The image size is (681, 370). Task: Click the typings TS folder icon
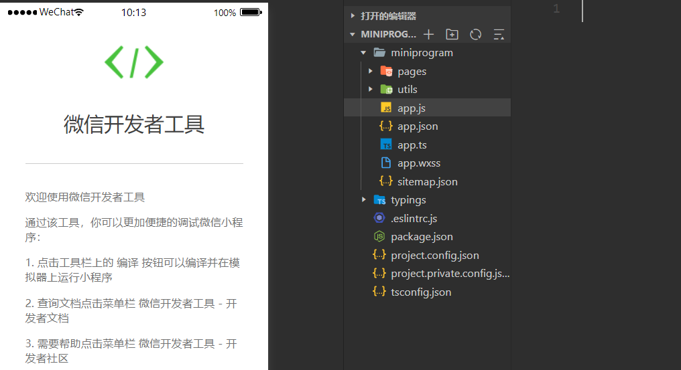click(x=379, y=199)
